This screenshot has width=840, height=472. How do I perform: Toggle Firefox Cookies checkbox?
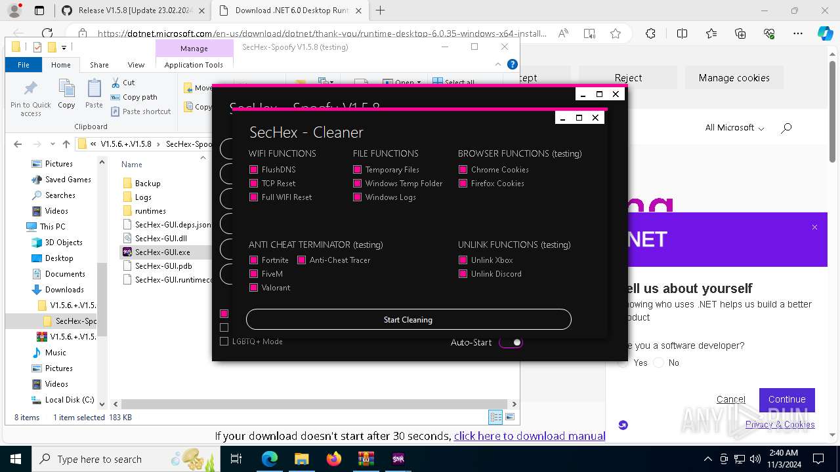463,184
